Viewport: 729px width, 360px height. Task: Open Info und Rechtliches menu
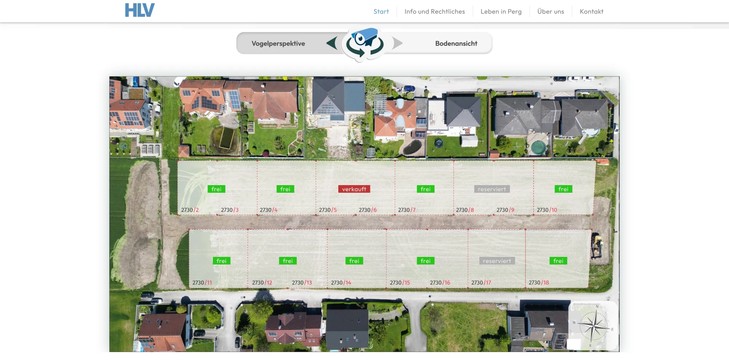(434, 12)
